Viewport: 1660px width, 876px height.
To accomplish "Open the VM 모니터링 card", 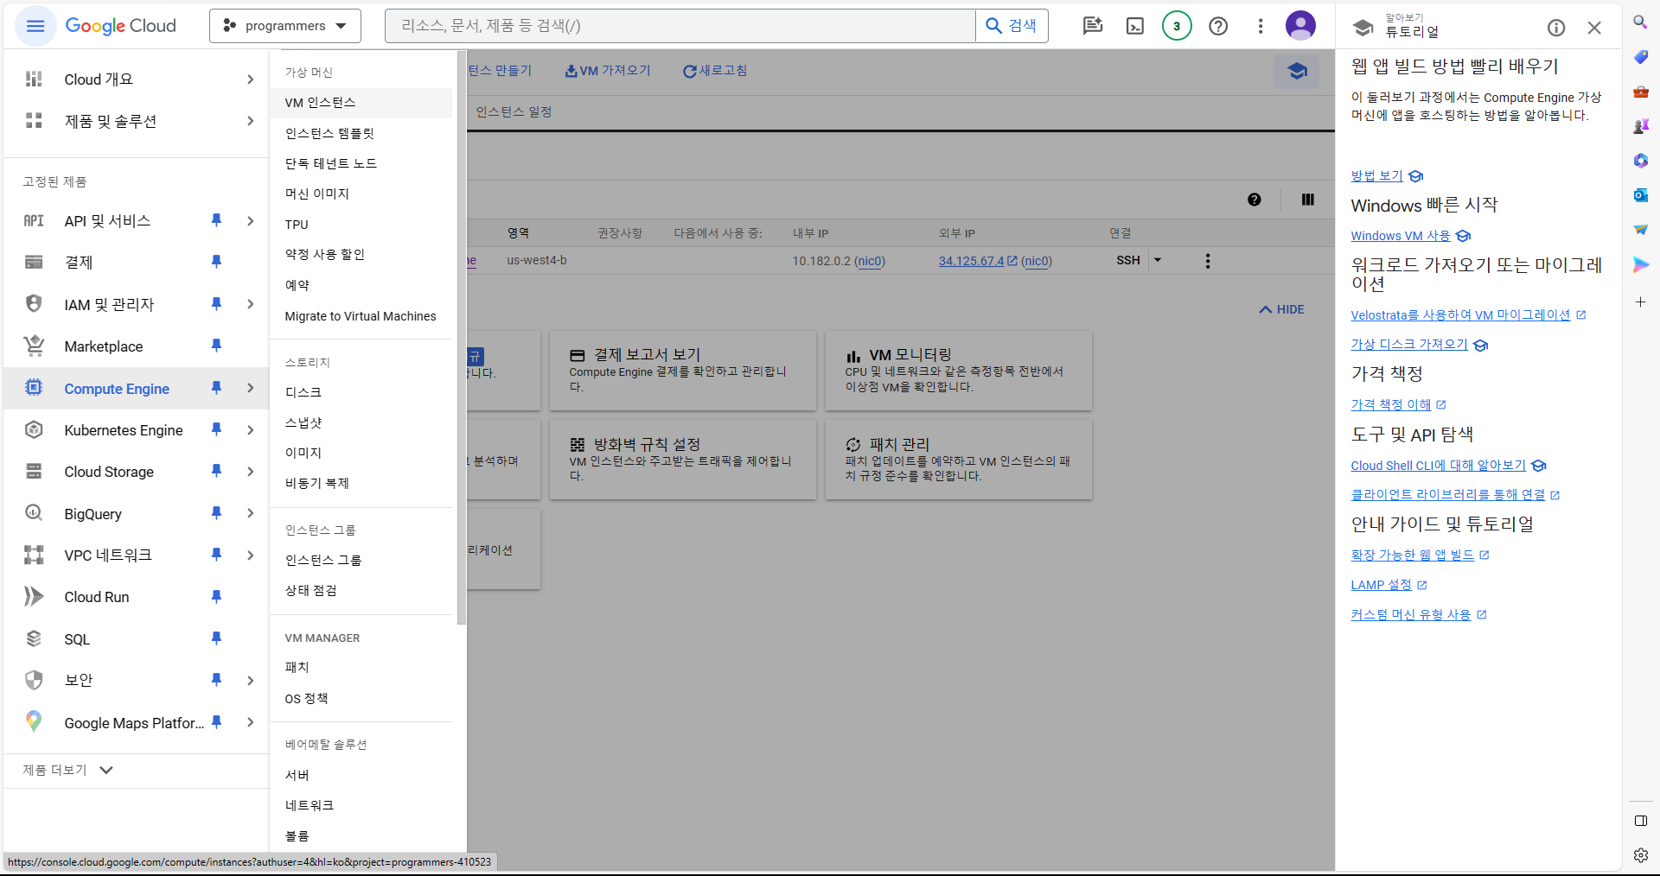I will point(959,371).
